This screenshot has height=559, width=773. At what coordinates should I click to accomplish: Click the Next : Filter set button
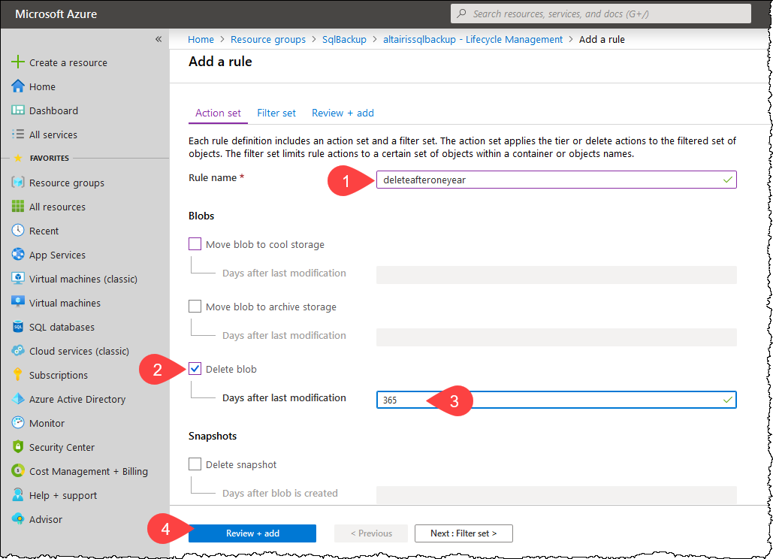click(463, 533)
